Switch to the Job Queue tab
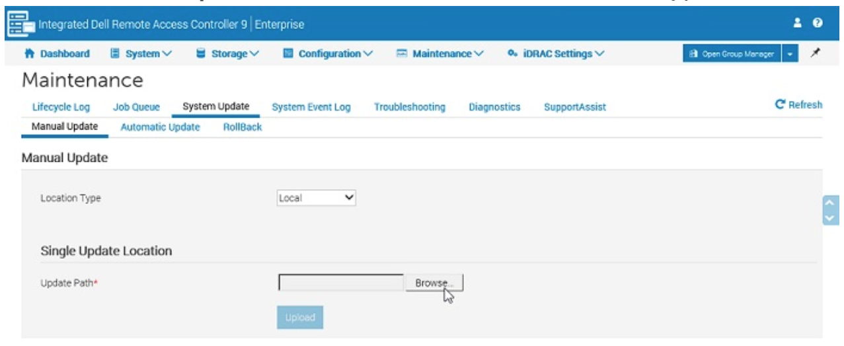This screenshot has width=844, height=346. 137,107
